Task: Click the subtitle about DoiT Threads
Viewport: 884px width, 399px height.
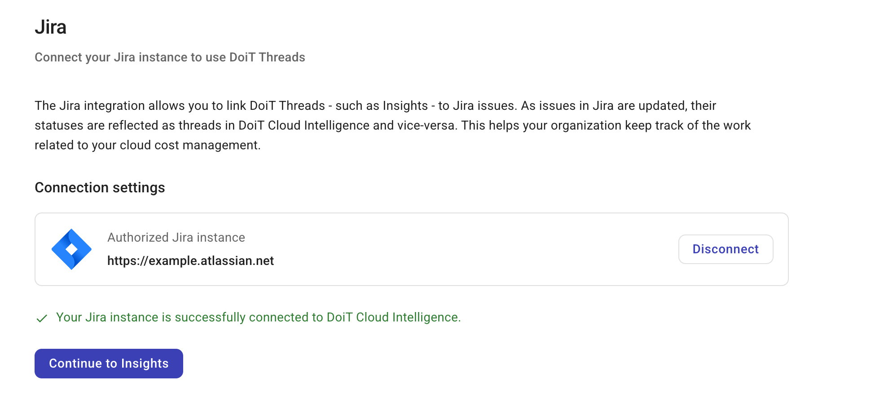Action: click(x=170, y=57)
